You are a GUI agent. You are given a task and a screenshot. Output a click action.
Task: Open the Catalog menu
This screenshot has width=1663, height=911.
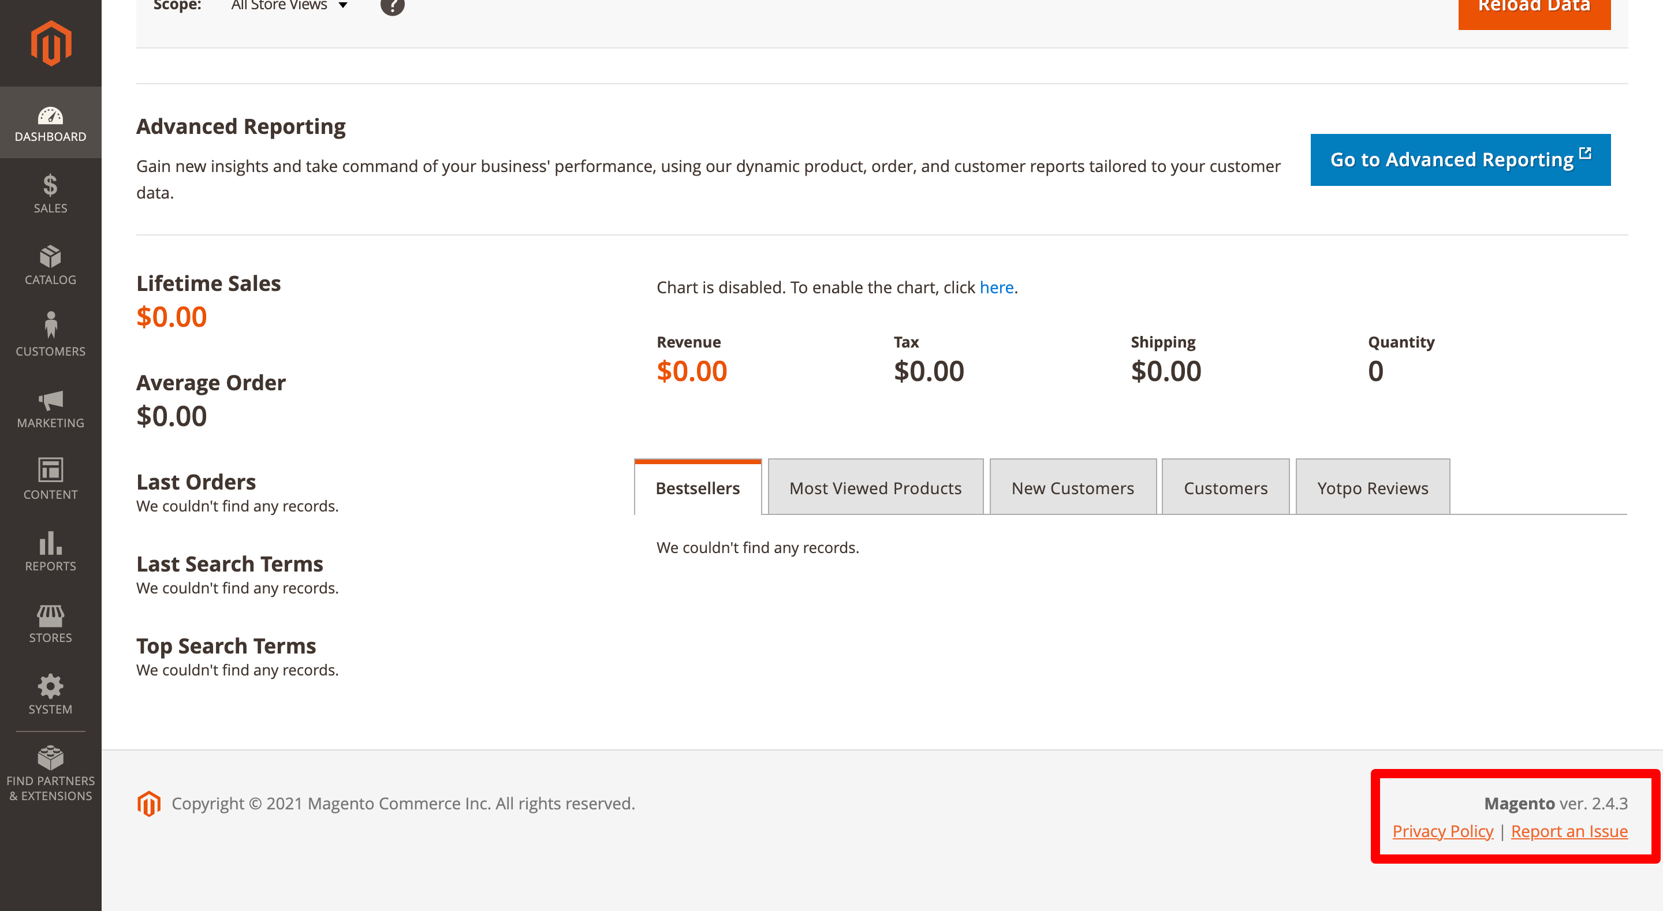click(x=50, y=265)
